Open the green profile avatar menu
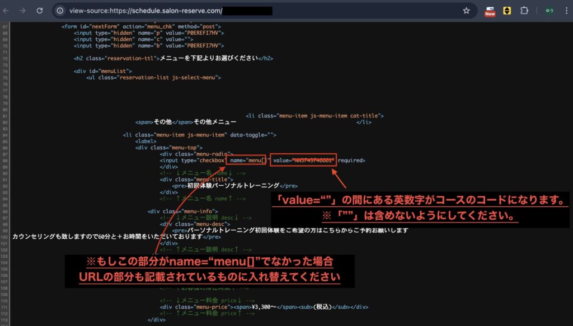 coord(549,11)
